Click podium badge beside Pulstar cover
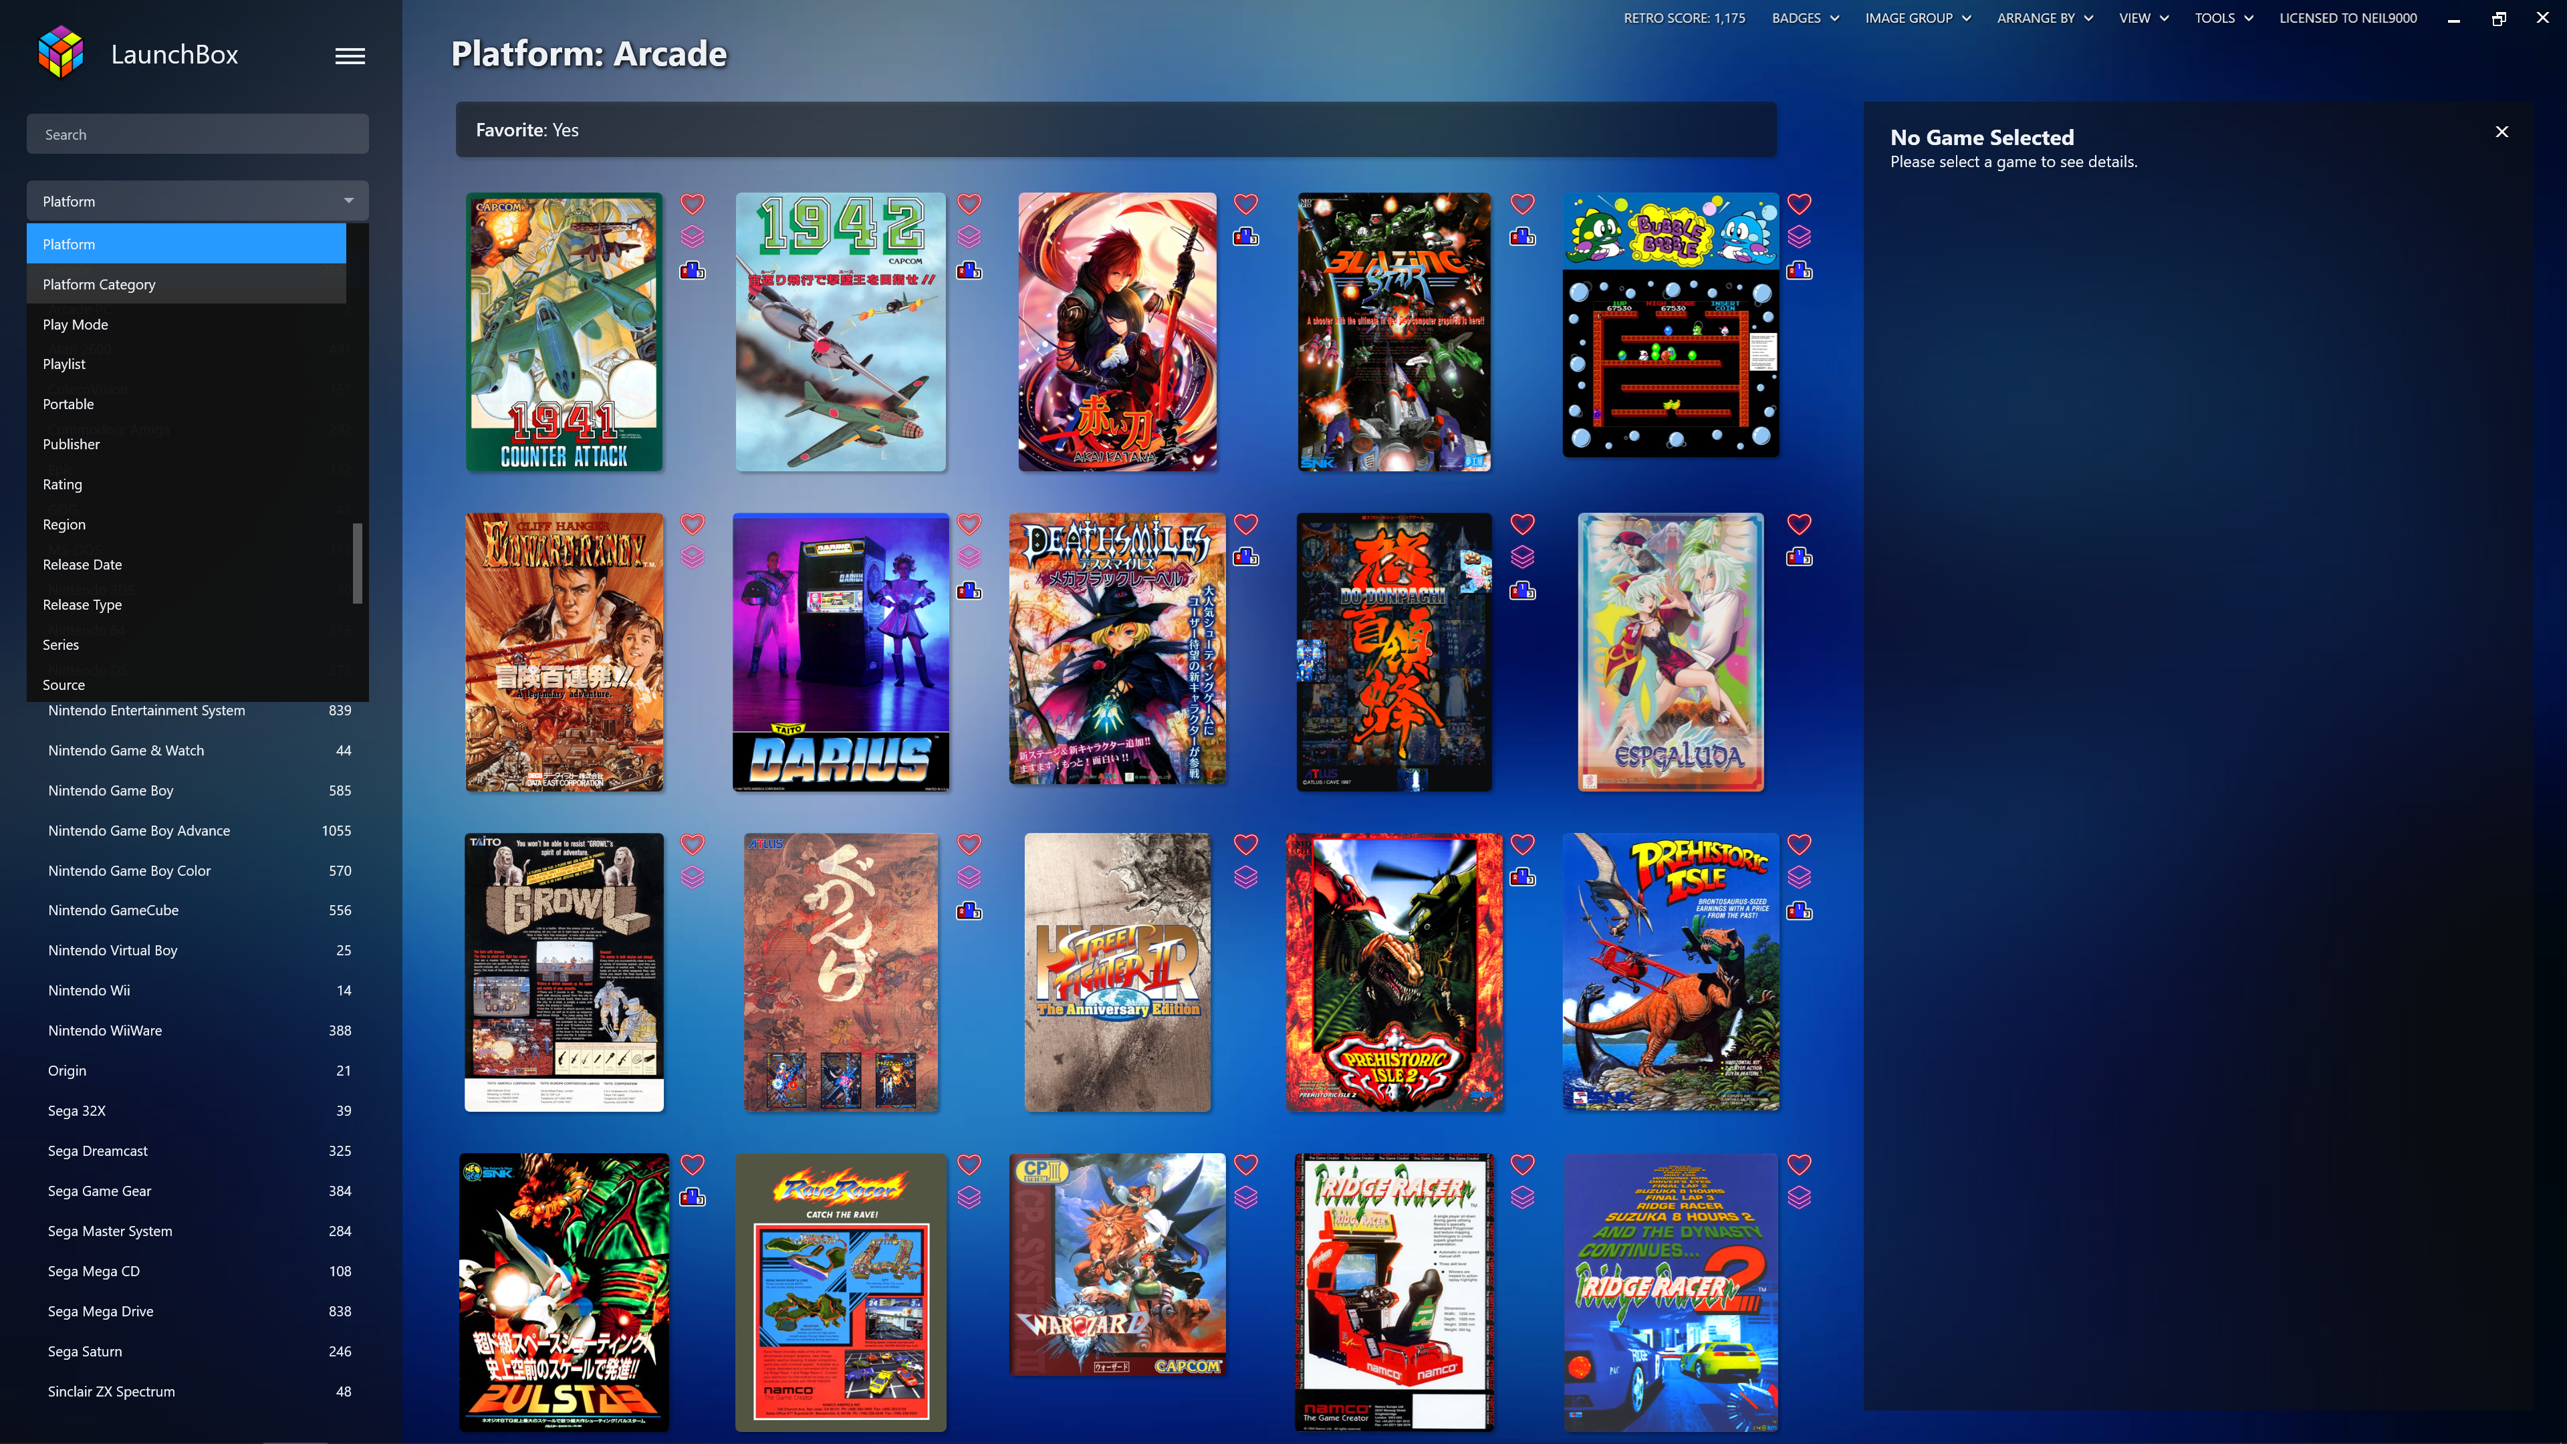The width and height of the screenshot is (2567, 1444). [693, 1197]
